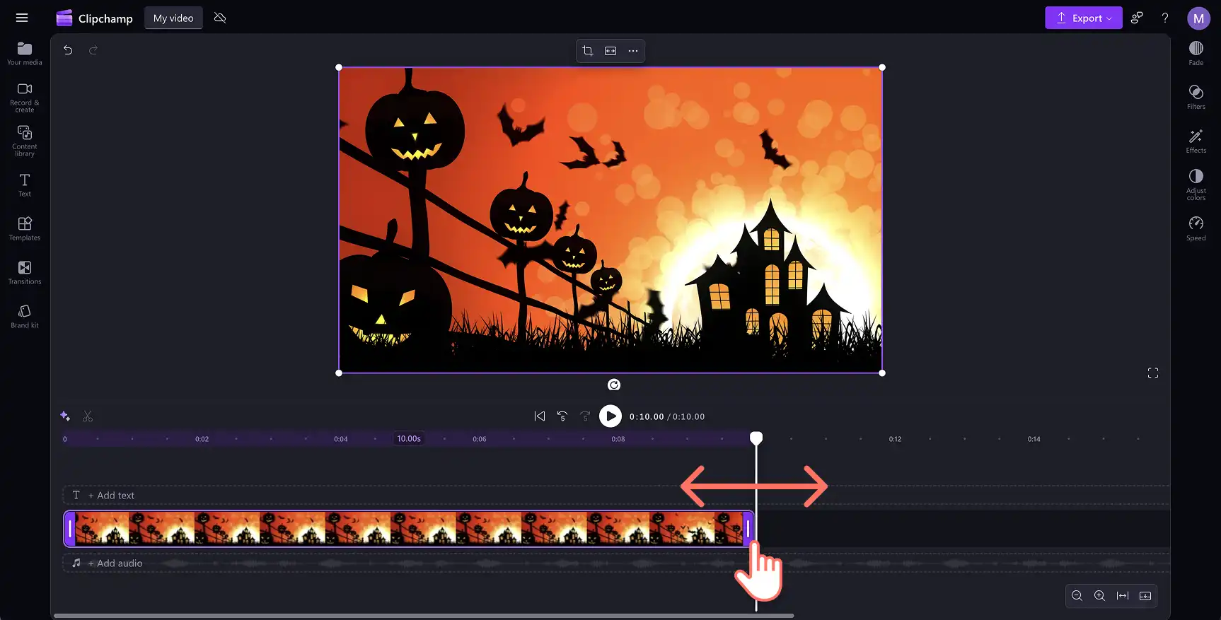Open the hamburger main menu
The width and height of the screenshot is (1221, 620).
click(x=22, y=18)
